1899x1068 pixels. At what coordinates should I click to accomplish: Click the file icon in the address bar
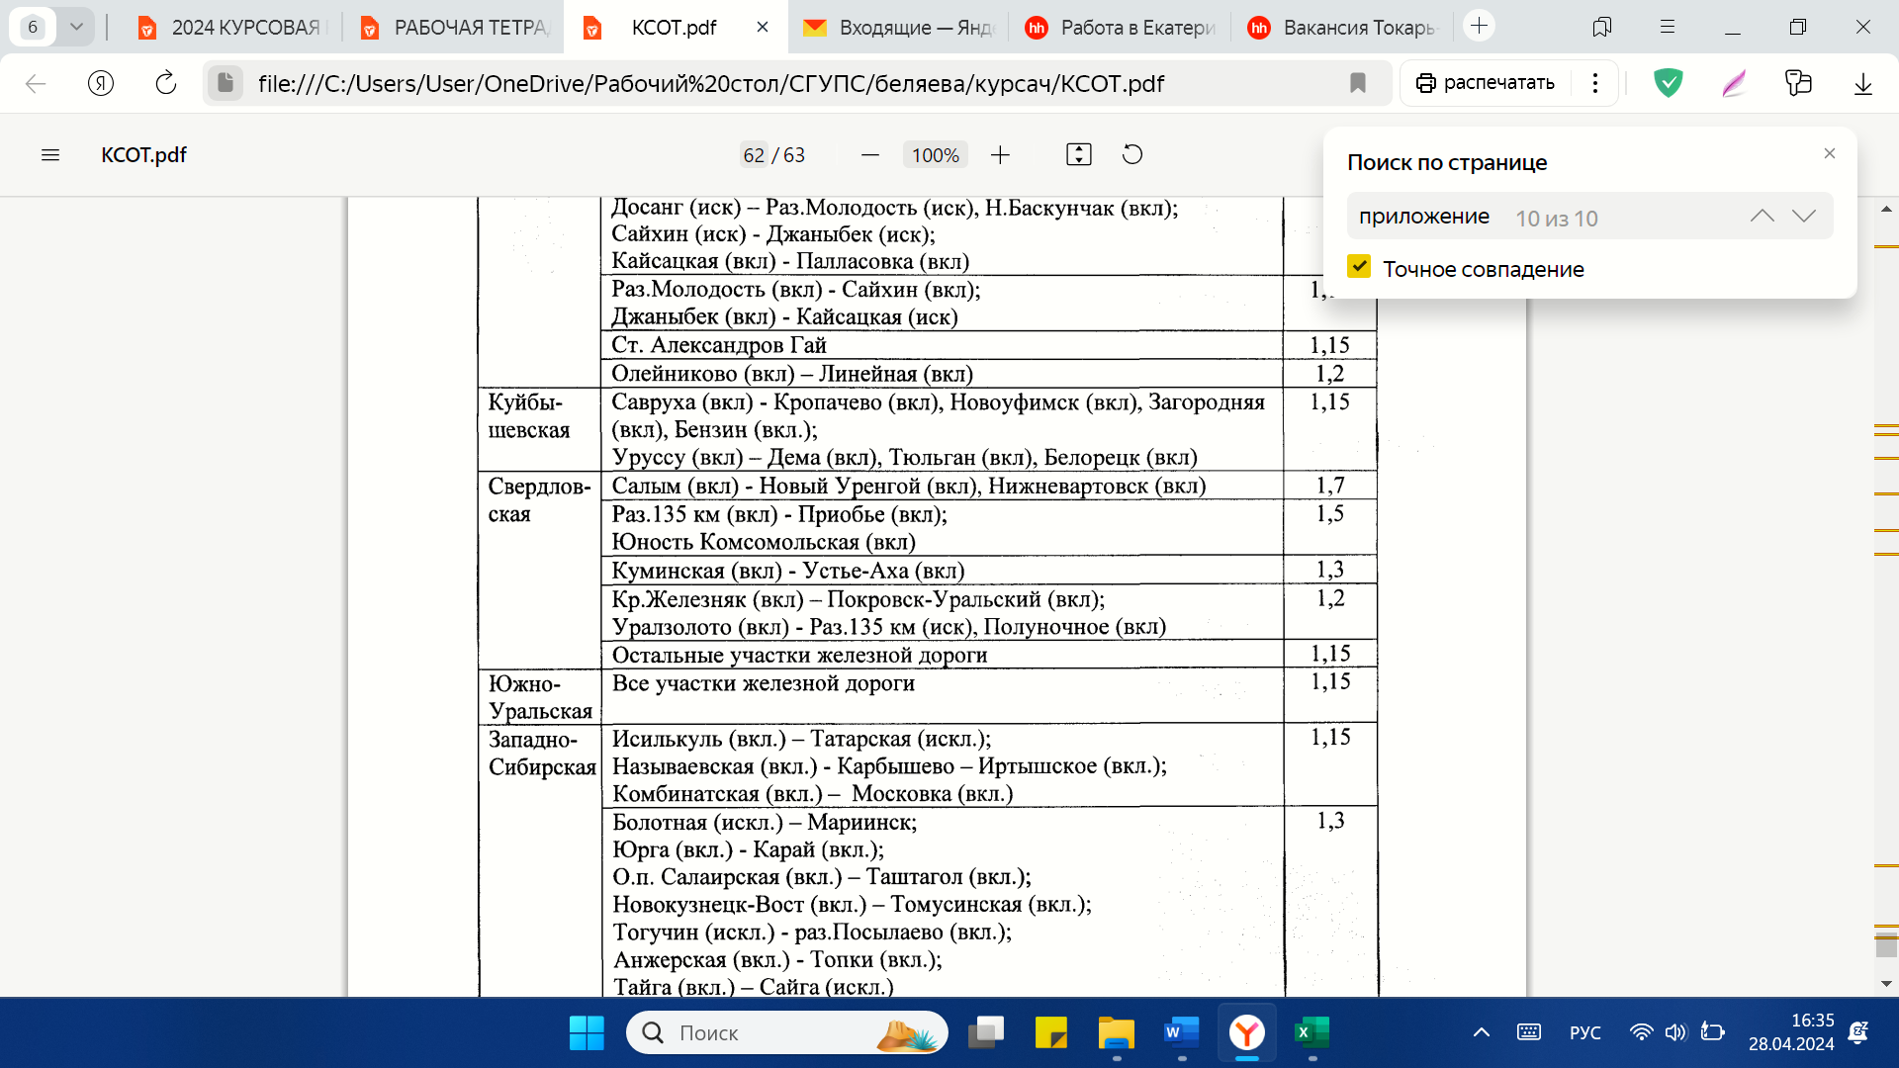pyautogui.click(x=225, y=83)
